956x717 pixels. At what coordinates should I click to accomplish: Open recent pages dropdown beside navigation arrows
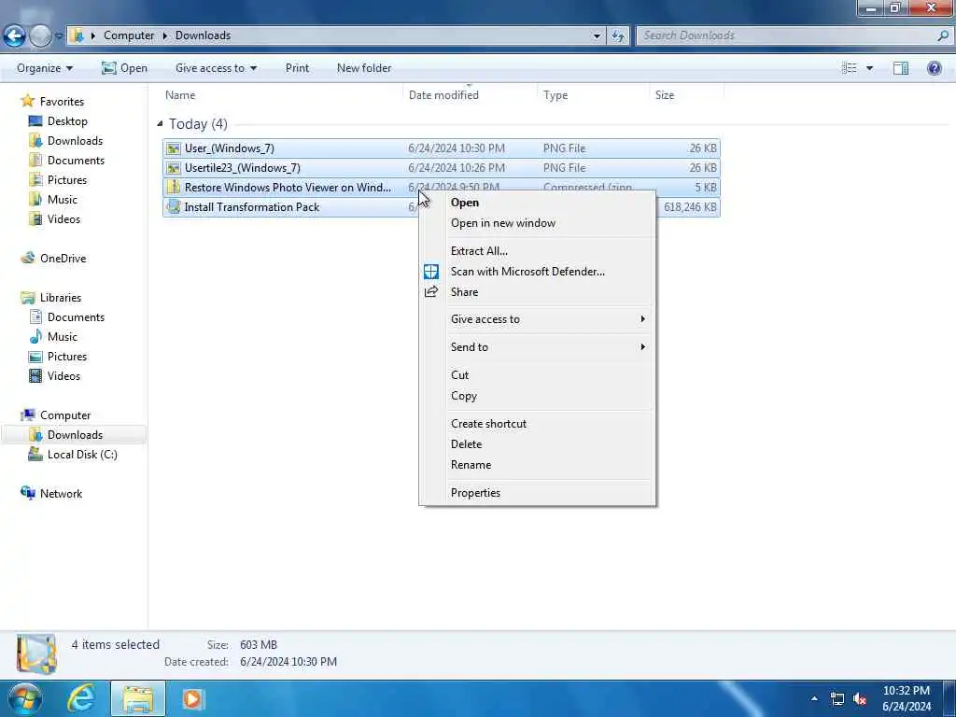pyautogui.click(x=59, y=36)
